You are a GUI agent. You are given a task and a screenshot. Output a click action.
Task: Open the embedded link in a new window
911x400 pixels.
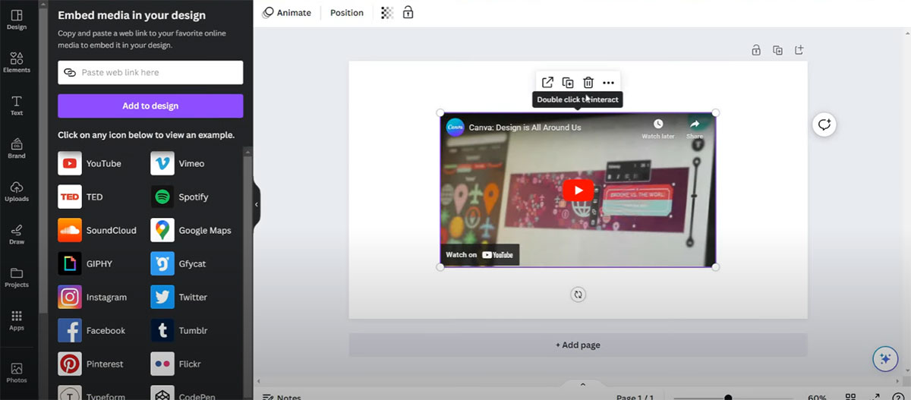547,82
